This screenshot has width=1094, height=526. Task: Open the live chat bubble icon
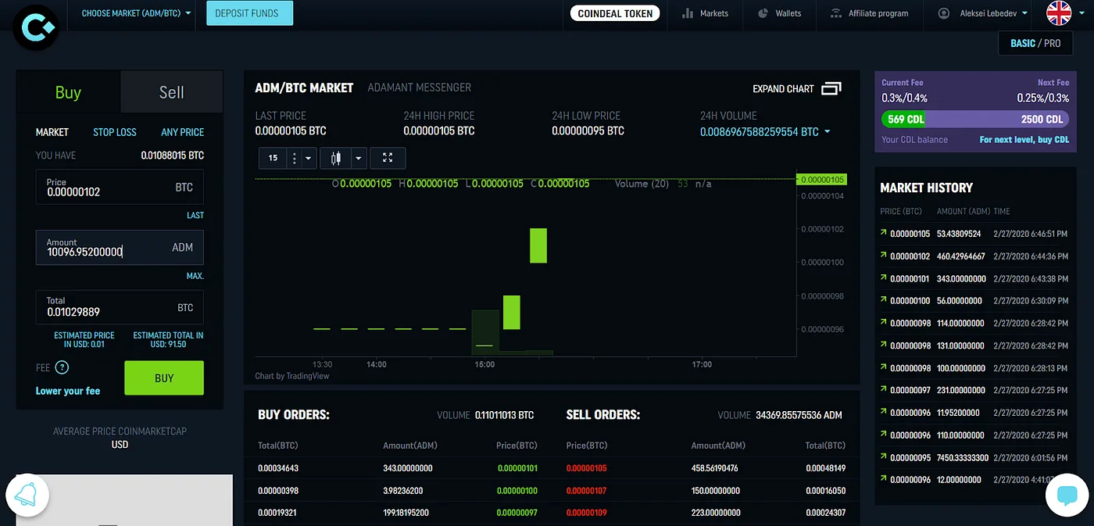click(1067, 495)
